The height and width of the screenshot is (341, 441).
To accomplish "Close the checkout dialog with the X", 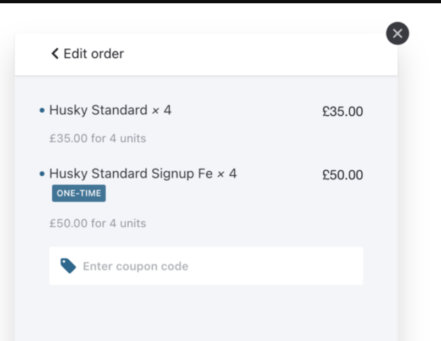I will [x=398, y=34].
